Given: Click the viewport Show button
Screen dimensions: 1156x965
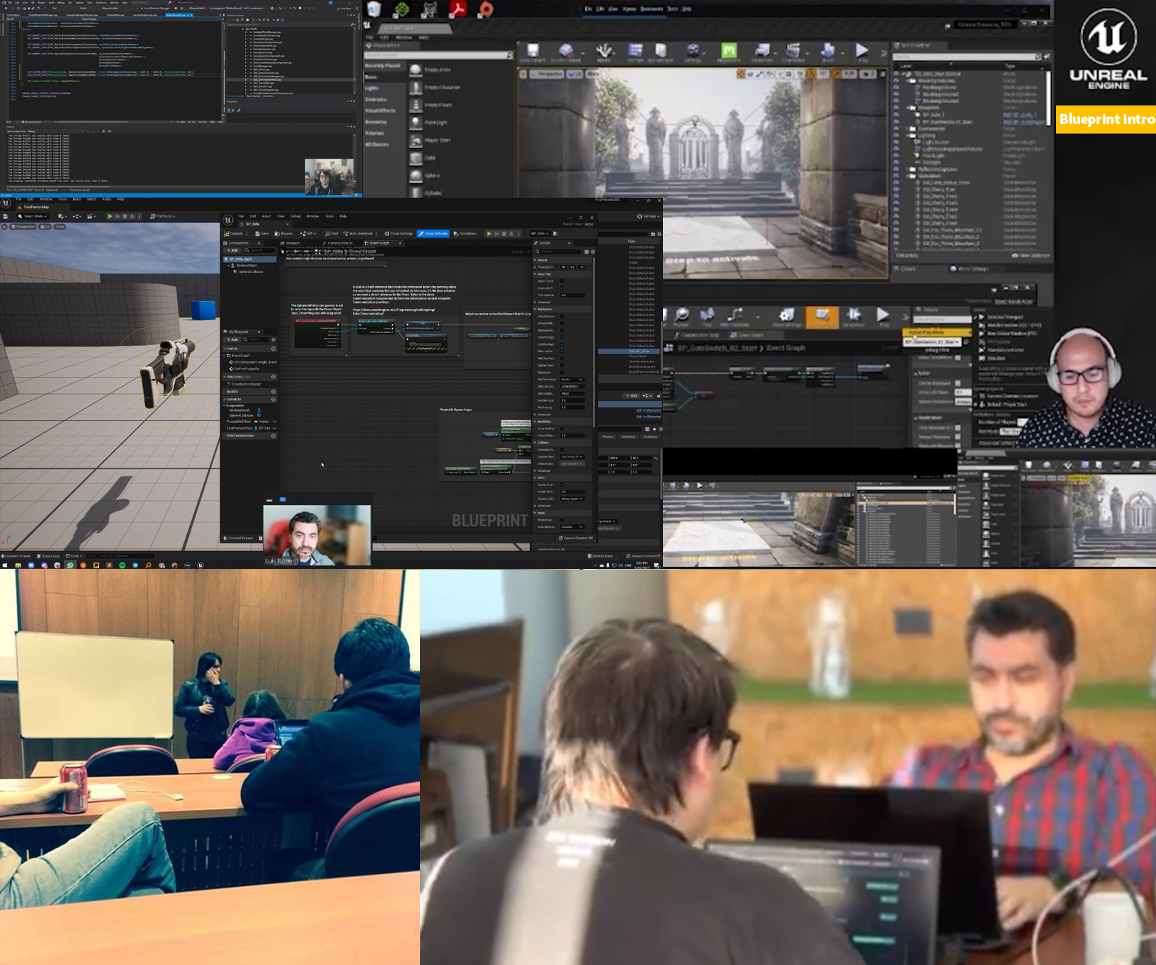Looking at the screenshot, I should pyautogui.click(x=59, y=227).
